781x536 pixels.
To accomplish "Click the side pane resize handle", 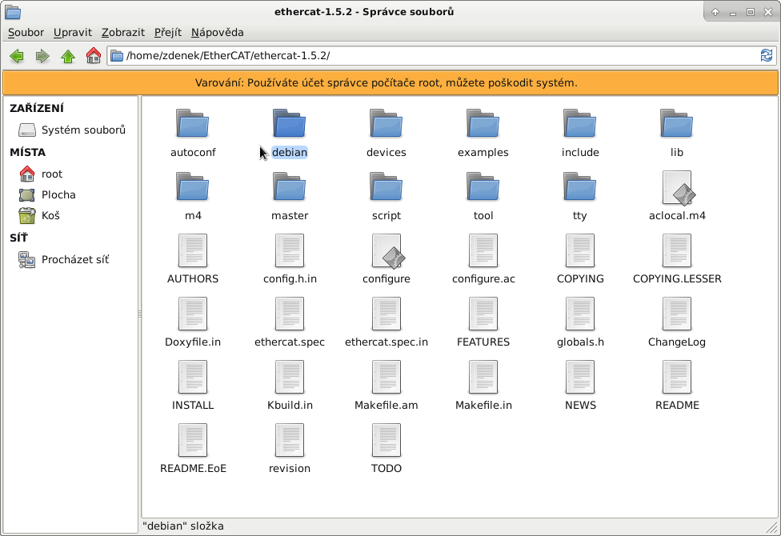I will coord(138,314).
